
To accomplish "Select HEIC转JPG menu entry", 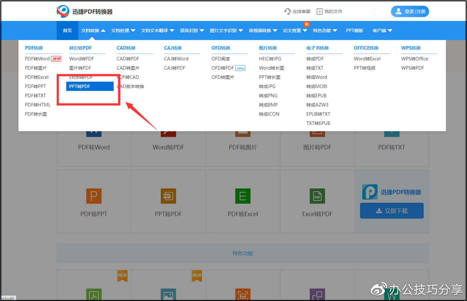I will click(270, 59).
